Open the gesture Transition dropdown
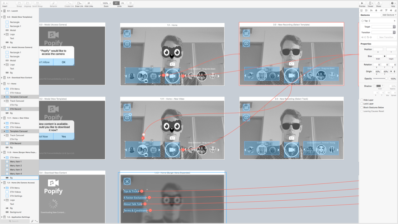This screenshot has width=398, height=224. click(x=383, y=33)
